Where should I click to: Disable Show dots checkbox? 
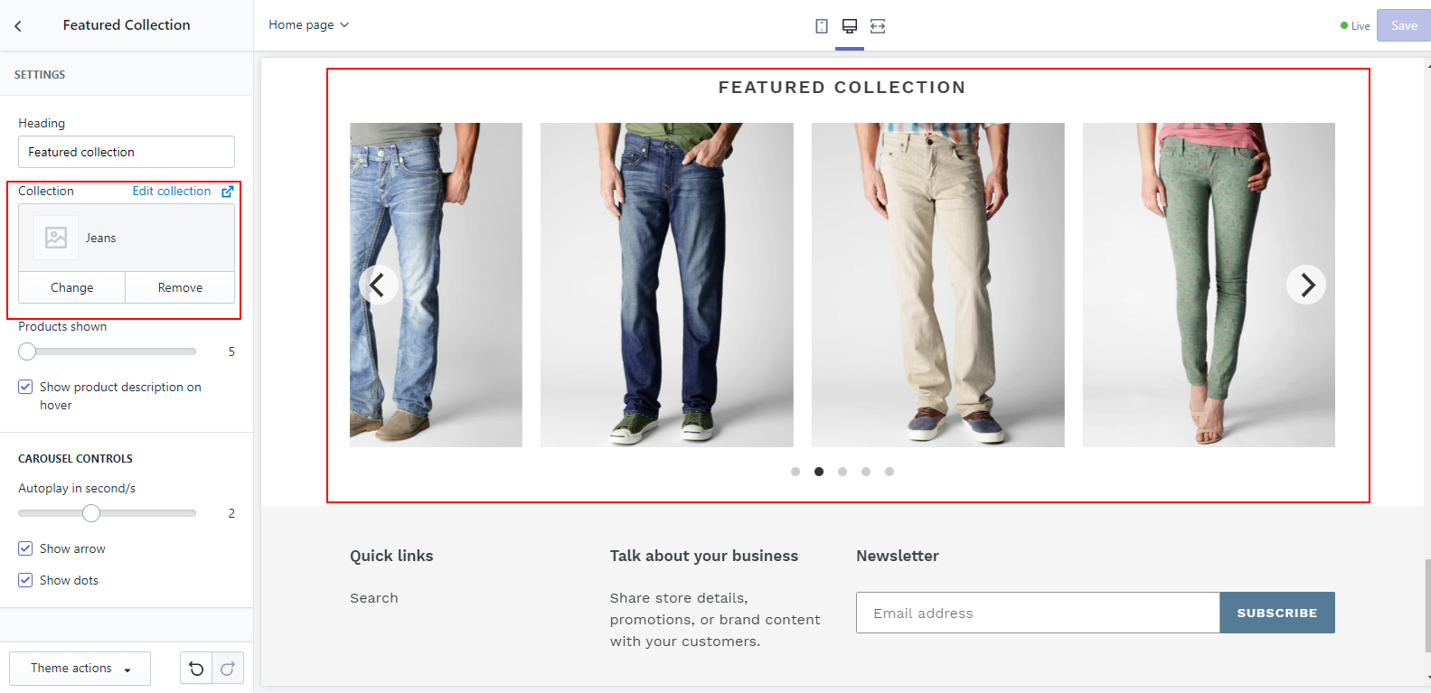(25, 580)
